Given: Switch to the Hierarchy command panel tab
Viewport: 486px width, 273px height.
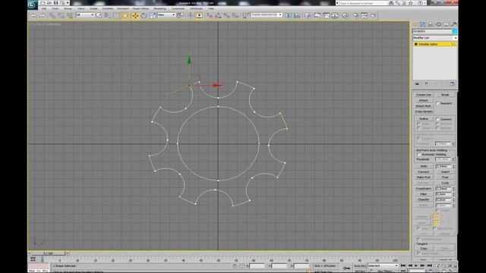Looking at the screenshot, I should pyautogui.click(x=431, y=24).
